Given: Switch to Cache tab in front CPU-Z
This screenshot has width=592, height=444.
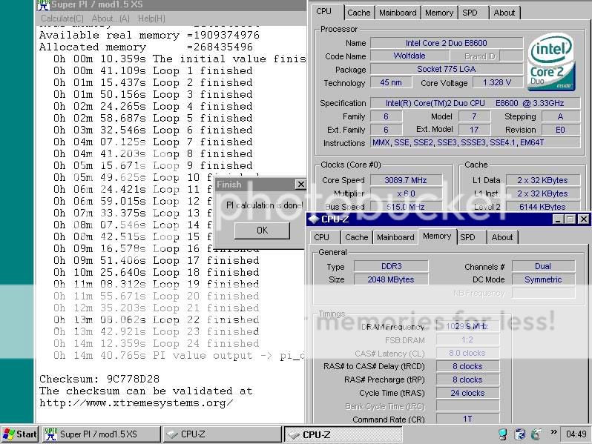Looking at the screenshot, I should [356, 237].
